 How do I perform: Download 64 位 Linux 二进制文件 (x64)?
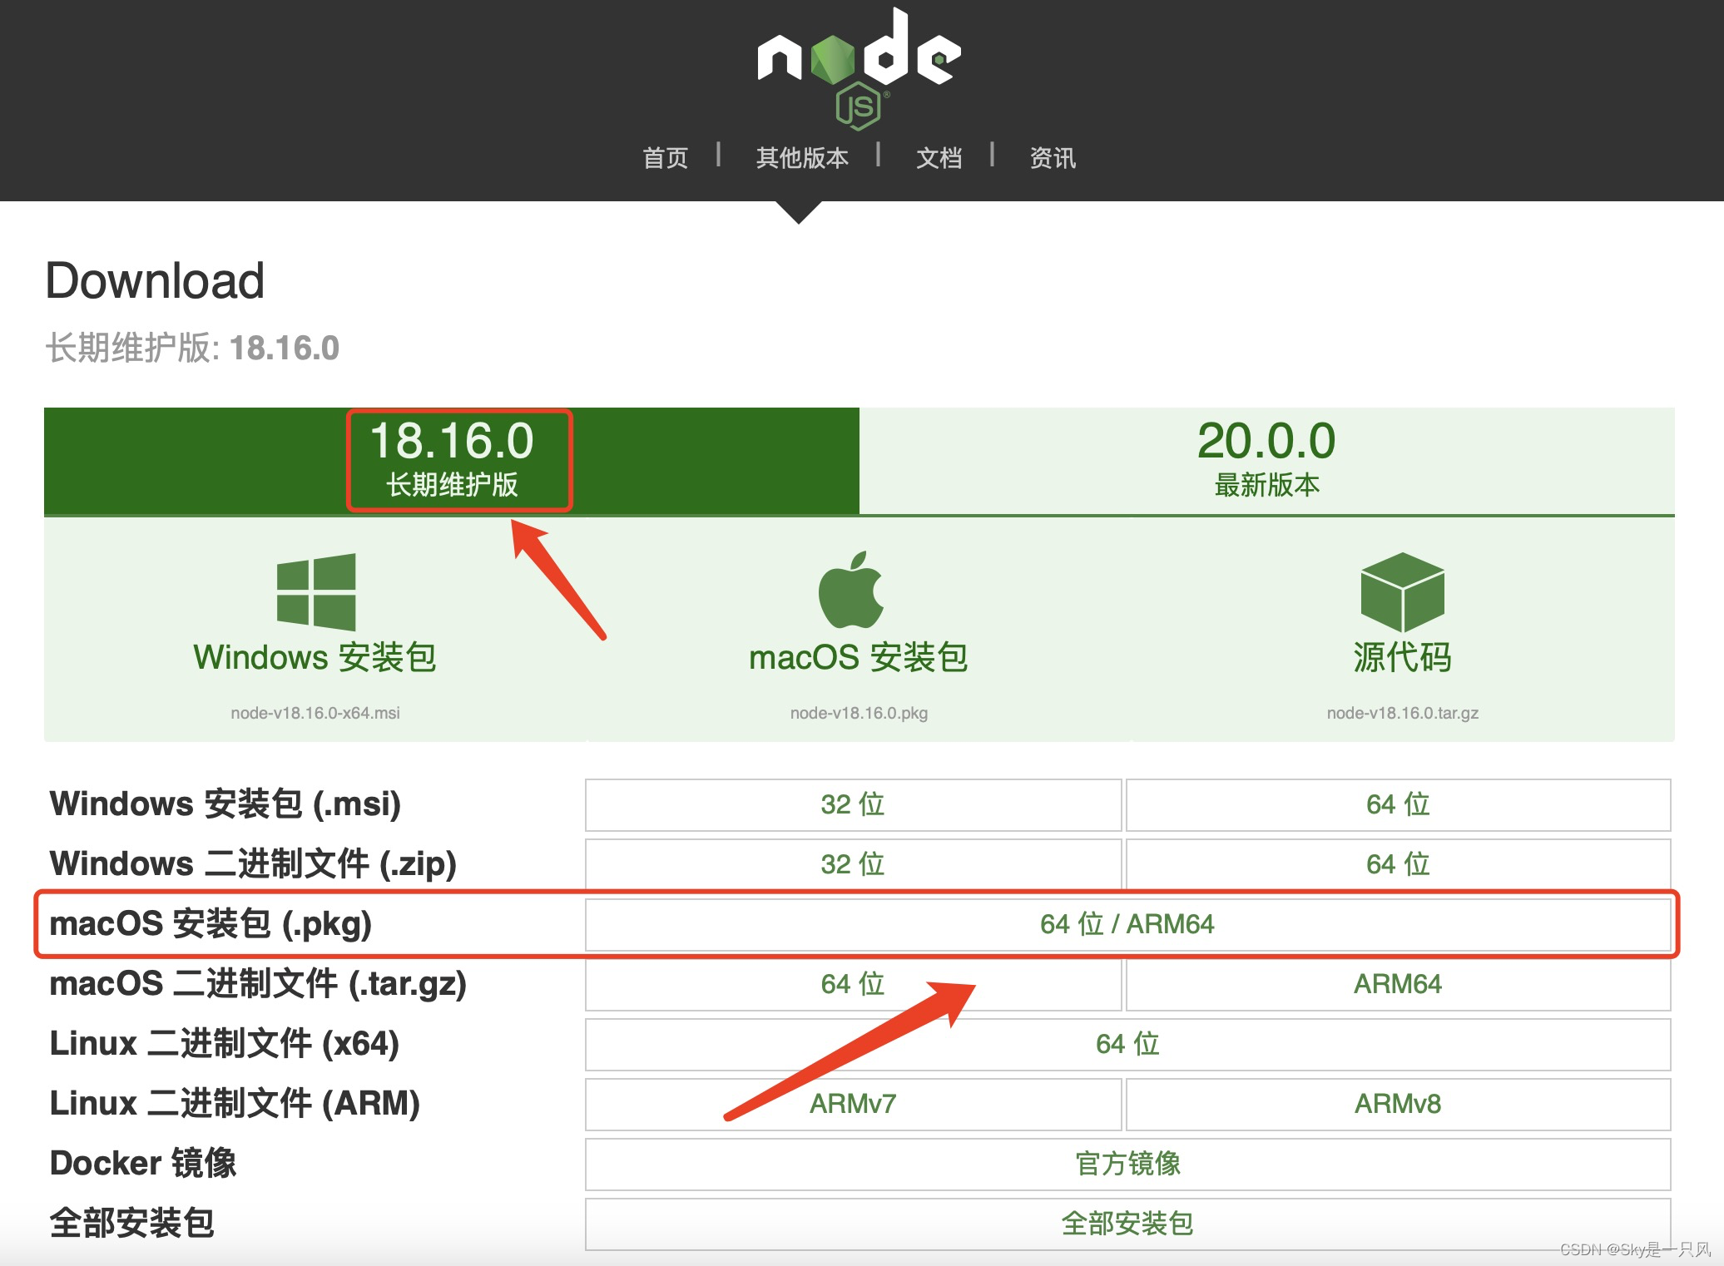click(x=1127, y=1044)
